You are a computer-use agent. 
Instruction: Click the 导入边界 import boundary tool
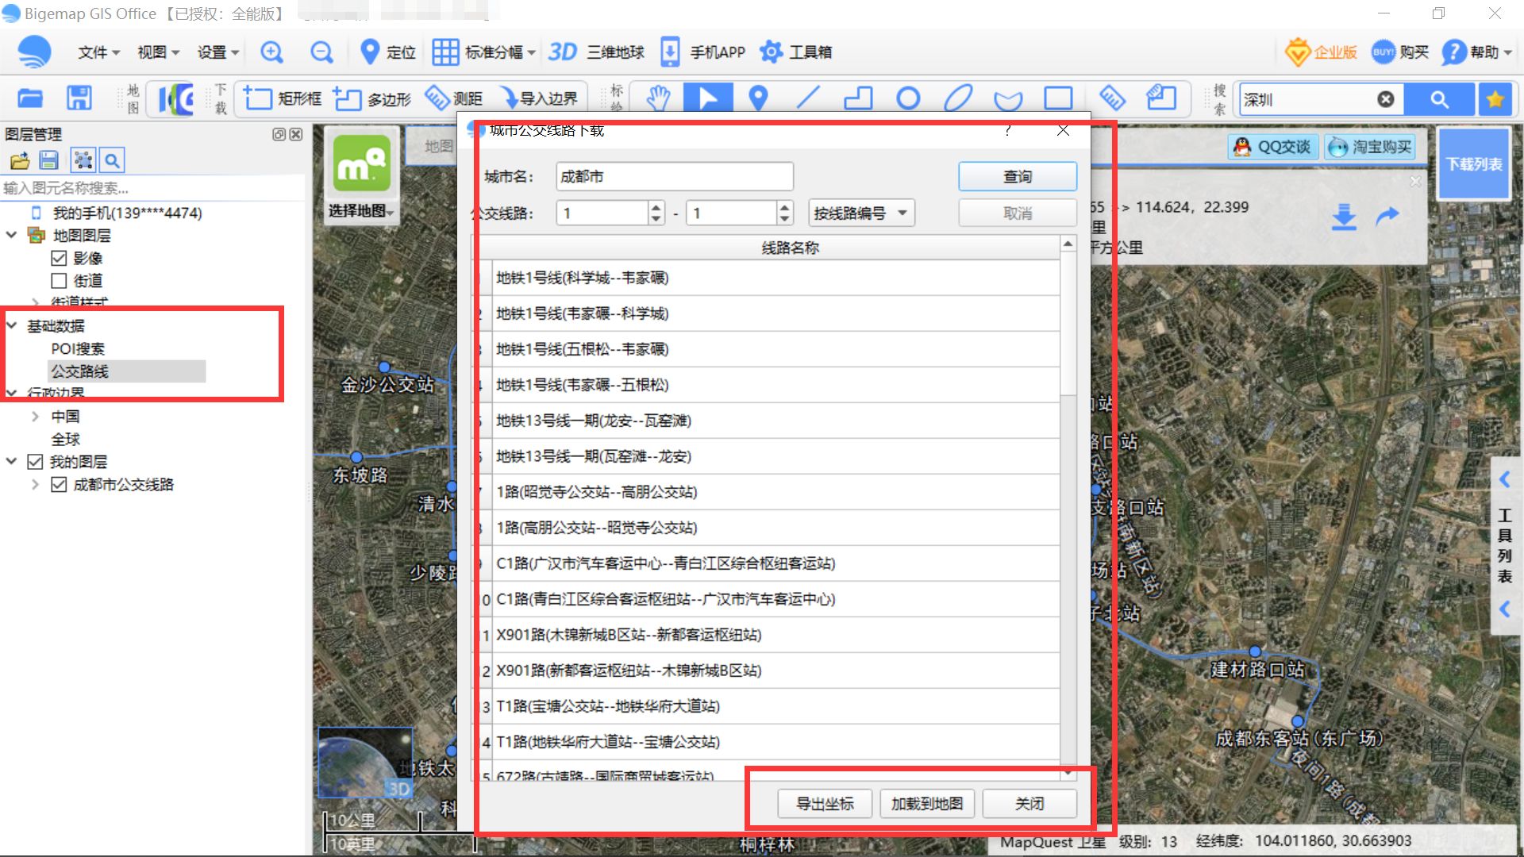tap(539, 98)
